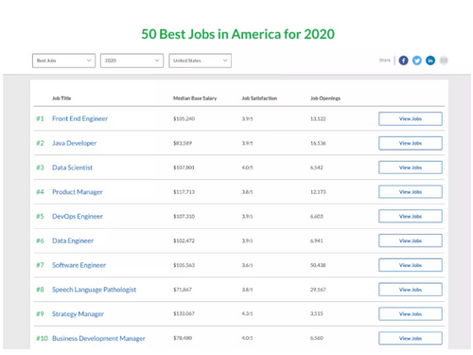Image resolution: width=473 pixels, height=355 pixels.
Task: Open the Front End Engineer link
Action: pos(79,118)
